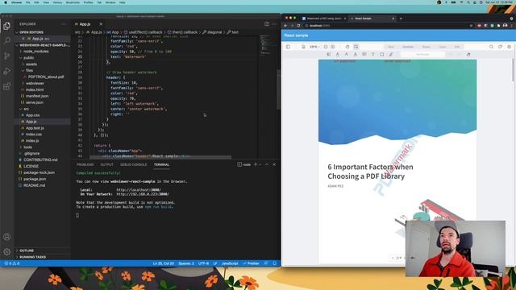516x290 pixels.
Task: Click the errors and warnings status bar indicator
Action: 12,263
